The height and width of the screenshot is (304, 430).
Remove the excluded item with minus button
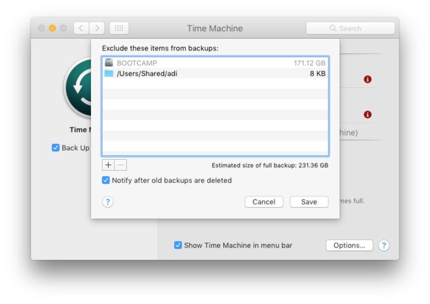[121, 165]
